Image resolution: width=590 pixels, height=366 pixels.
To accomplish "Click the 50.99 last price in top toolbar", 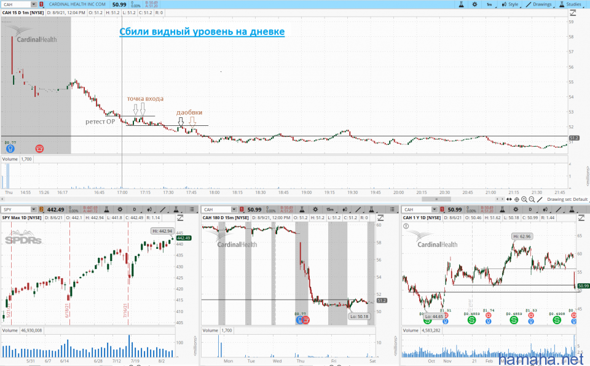I will (x=119, y=4).
